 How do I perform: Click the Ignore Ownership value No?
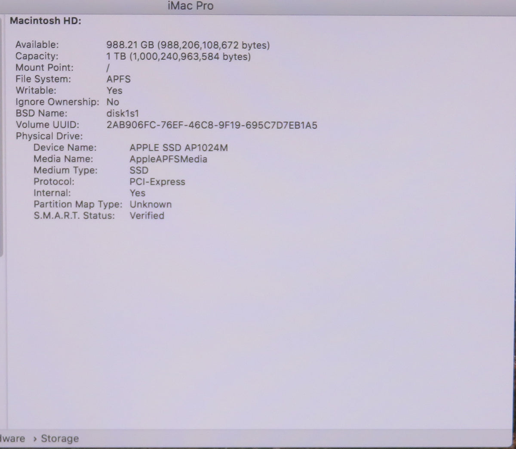[x=113, y=102]
